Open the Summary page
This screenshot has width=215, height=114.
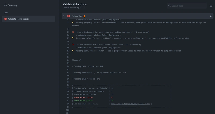coord(11,5)
